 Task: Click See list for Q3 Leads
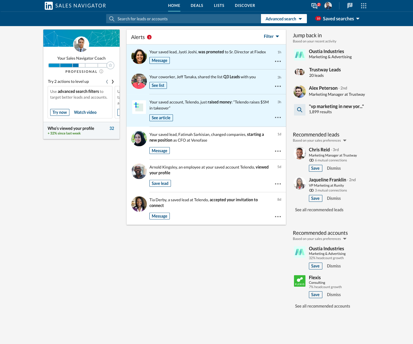(x=158, y=85)
